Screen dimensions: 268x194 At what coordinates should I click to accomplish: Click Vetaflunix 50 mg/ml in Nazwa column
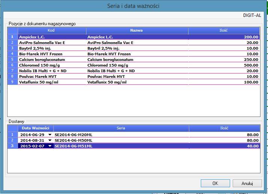137,82
